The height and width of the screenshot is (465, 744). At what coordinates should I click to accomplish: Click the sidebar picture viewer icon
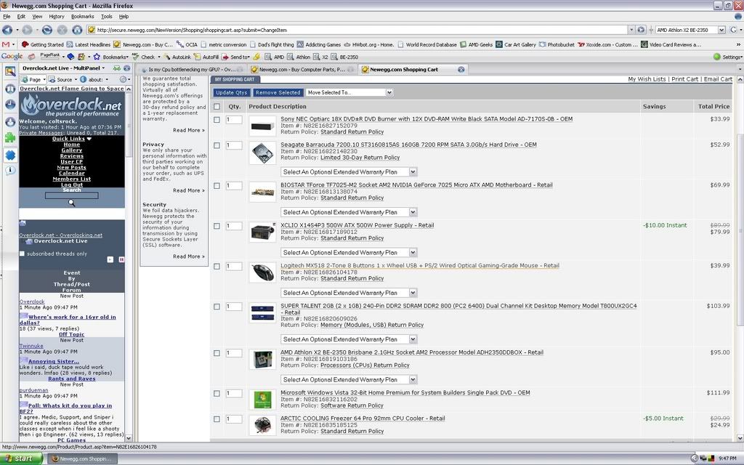[10, 72]
